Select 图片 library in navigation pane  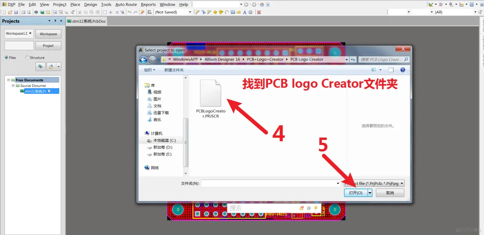(x=155, y=99)
